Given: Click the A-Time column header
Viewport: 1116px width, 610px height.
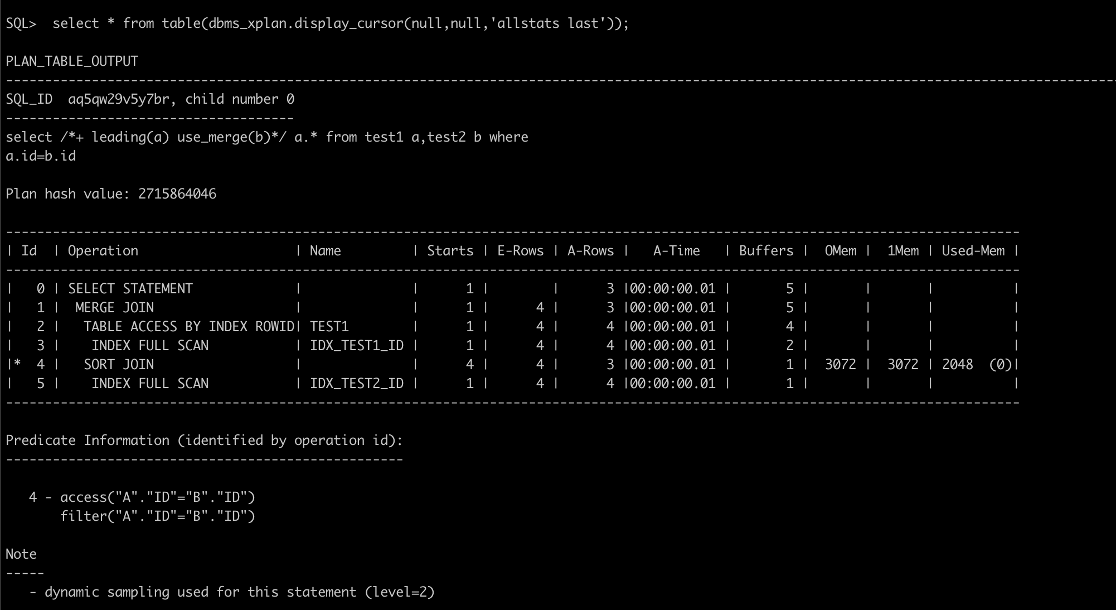Looking at the screenshot, I should tap(676, 251).
